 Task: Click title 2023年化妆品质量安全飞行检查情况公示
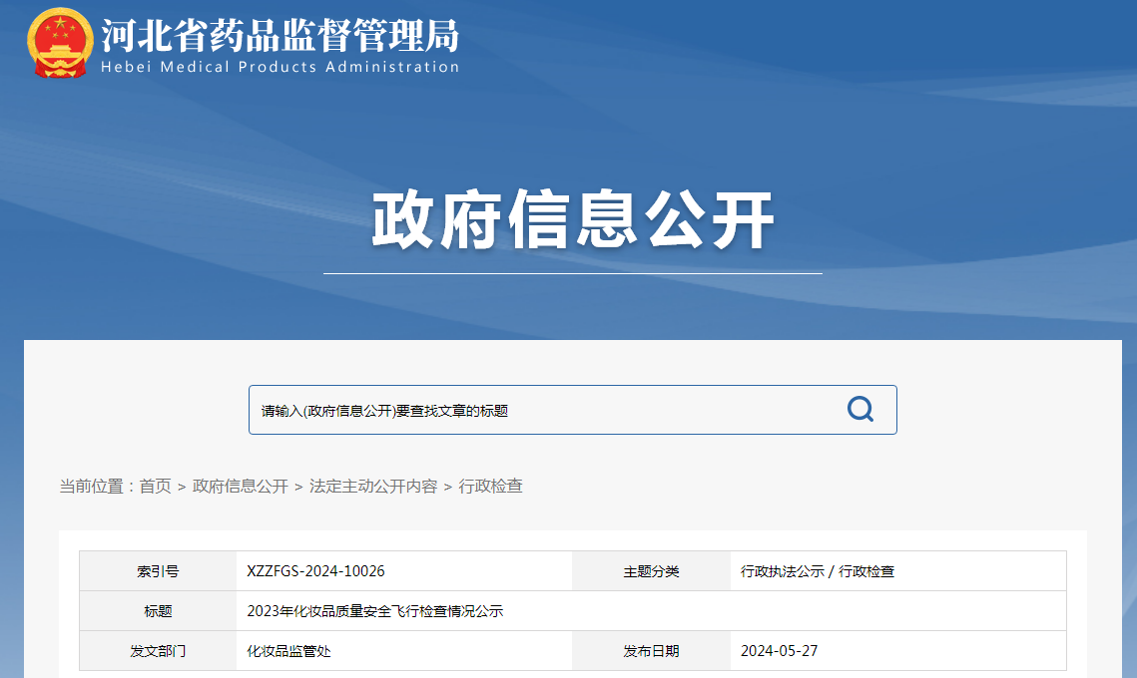[375, 611]
